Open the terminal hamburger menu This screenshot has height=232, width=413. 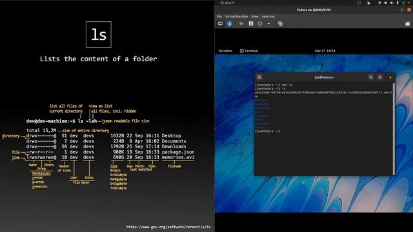(380, 77)
